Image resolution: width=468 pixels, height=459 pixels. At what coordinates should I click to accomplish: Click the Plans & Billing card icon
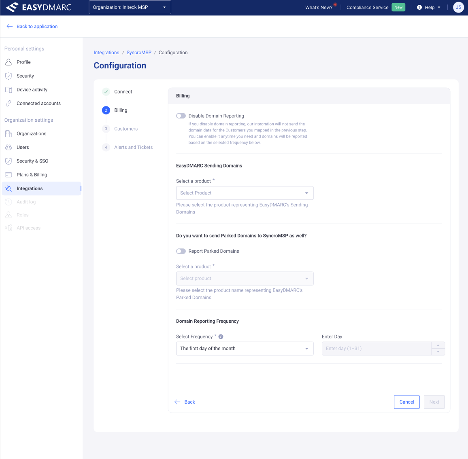9,175
